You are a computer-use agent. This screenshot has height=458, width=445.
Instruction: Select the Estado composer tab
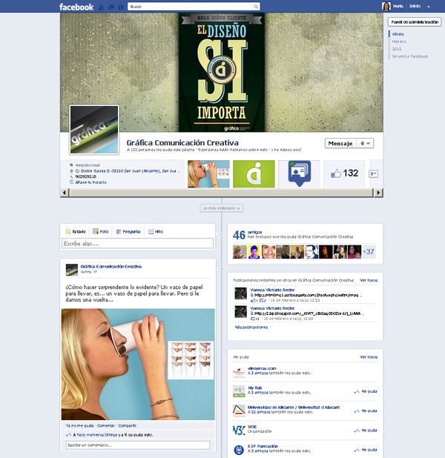[76, 232]
